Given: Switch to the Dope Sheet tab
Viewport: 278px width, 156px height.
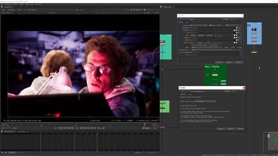Looking at the screenshot, I should click(8, 132).
